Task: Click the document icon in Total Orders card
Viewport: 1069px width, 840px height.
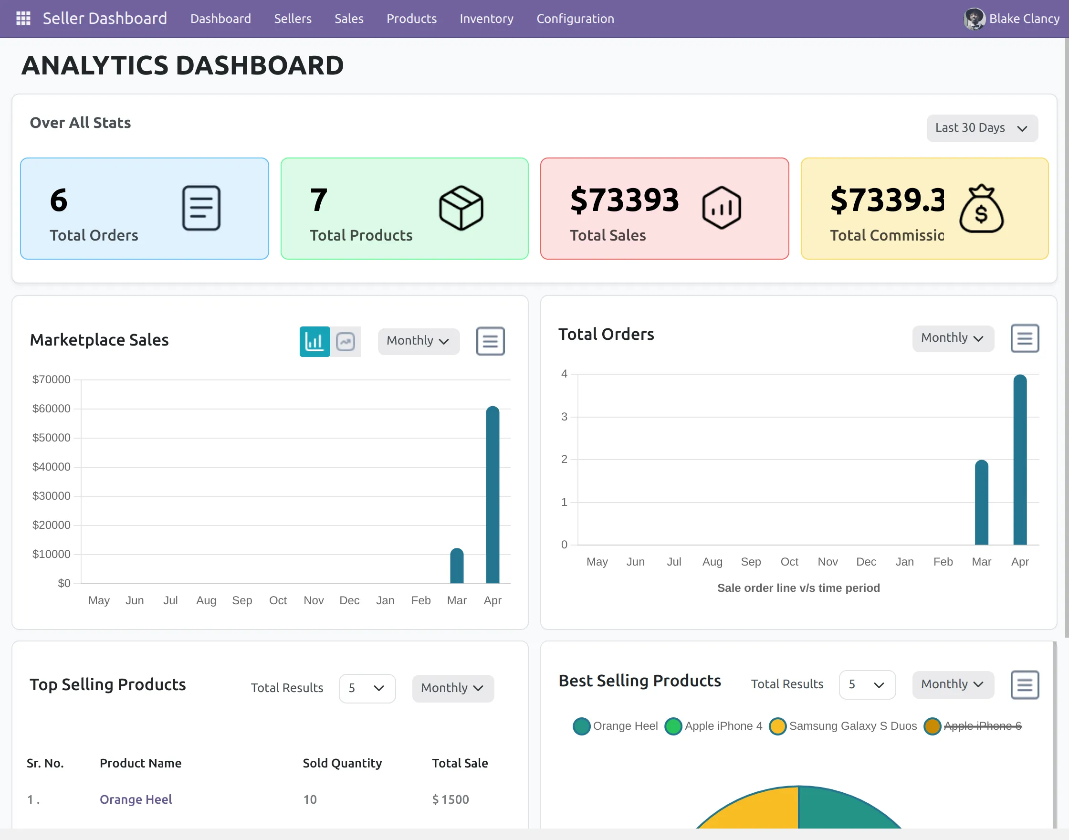Action: pos(201,208)
